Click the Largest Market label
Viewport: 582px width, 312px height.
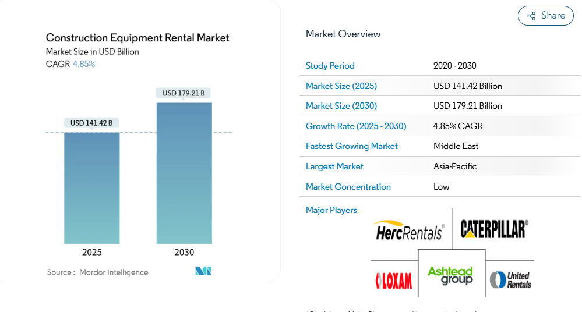click(x=334, y=166)
